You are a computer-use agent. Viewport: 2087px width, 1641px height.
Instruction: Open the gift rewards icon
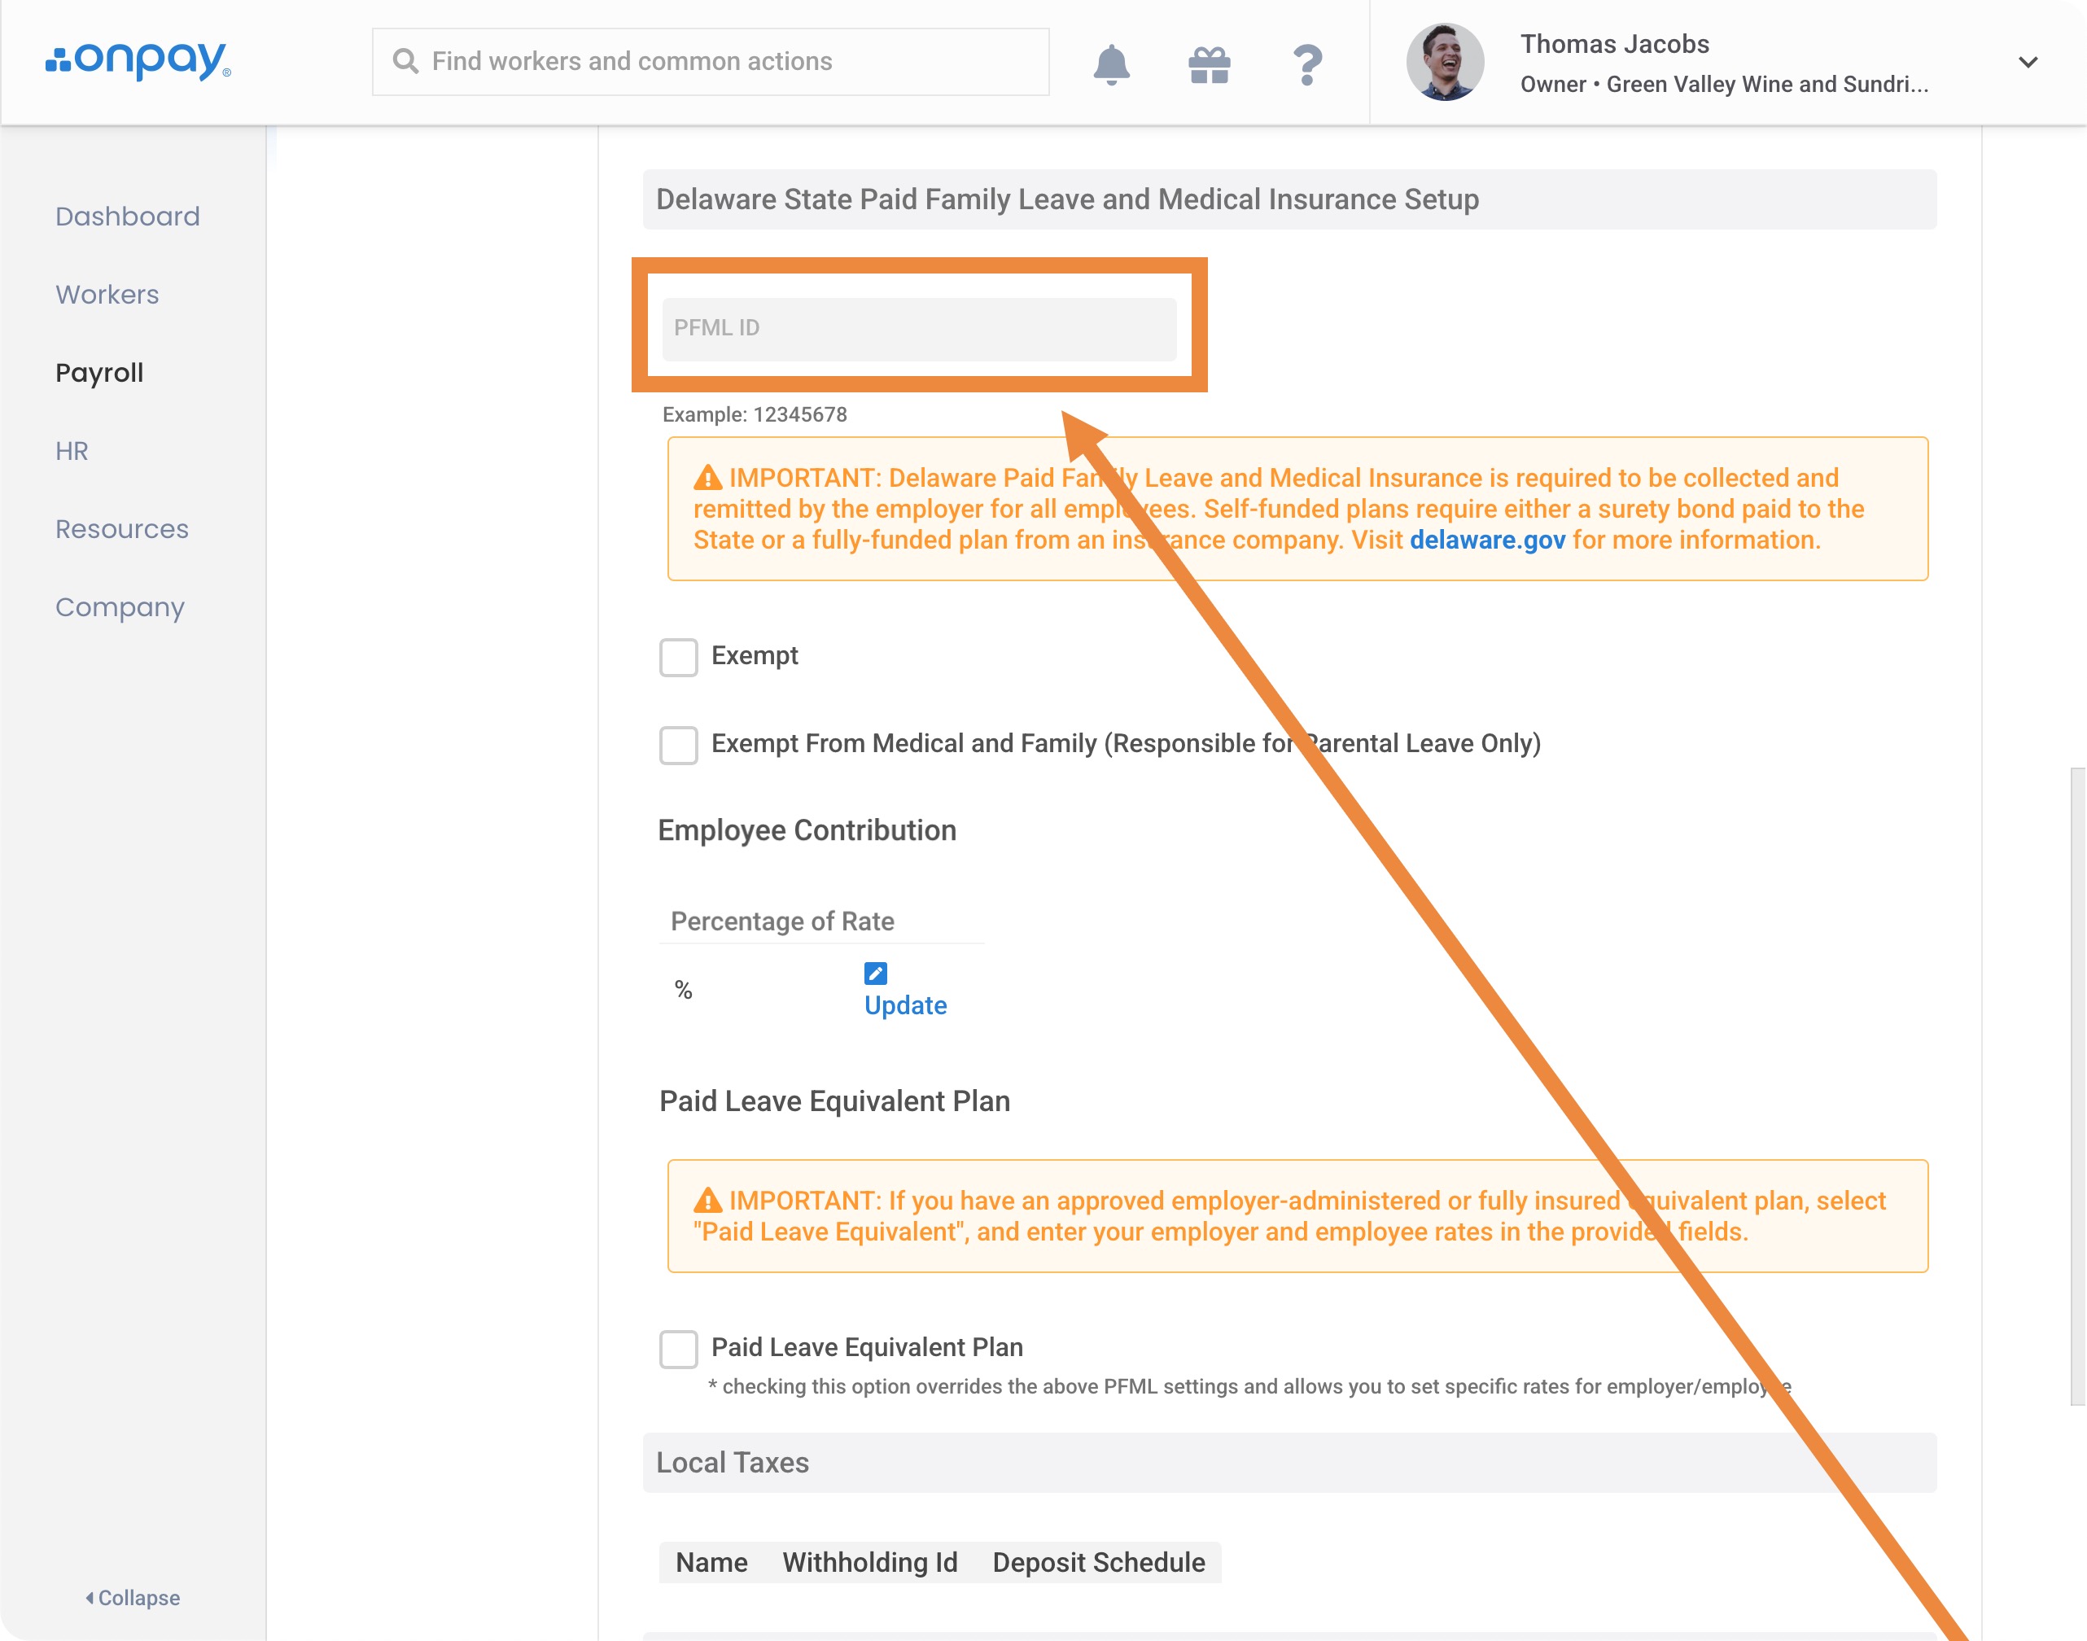(1209, 64)
